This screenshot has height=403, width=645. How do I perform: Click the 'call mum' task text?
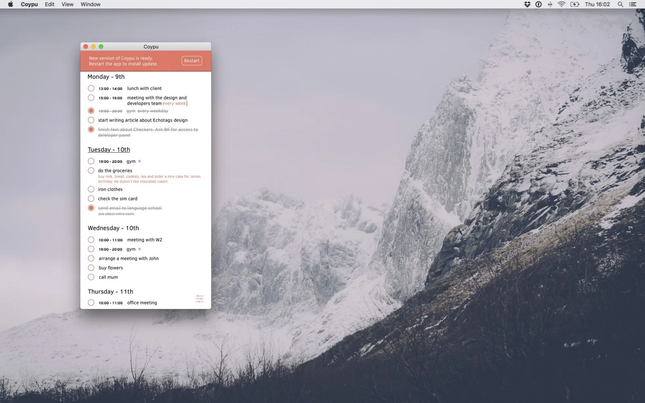point(108,277)
